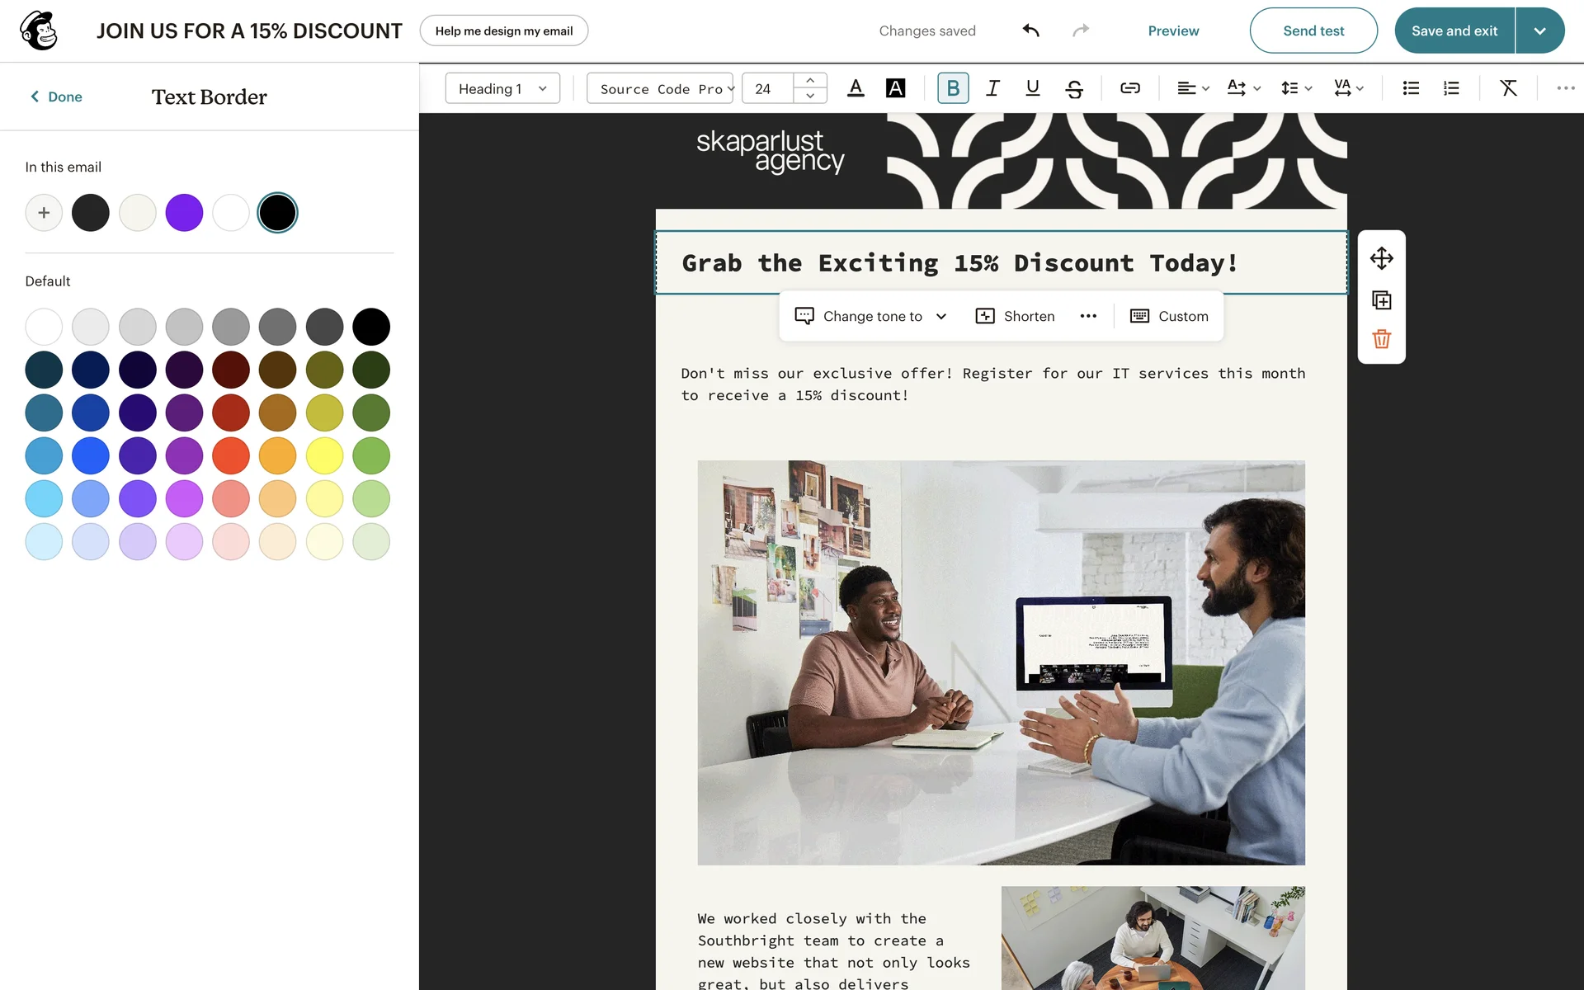Open the Preview link
1584x990 pixels.
[x=1173, y=31]
